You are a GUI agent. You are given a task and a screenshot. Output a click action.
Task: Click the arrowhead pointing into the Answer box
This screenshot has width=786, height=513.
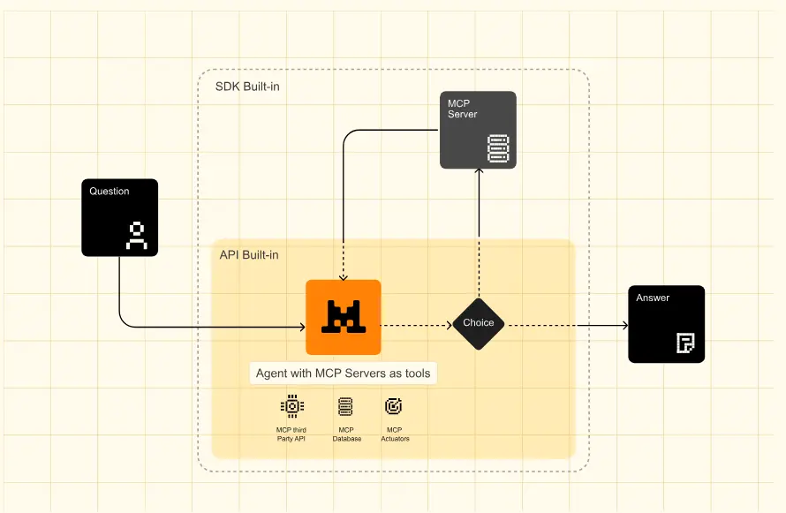pos(624,324)
